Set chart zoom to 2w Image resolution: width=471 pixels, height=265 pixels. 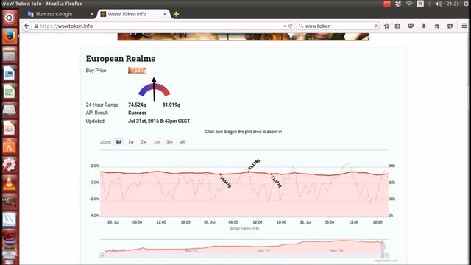tap(144, 142)
